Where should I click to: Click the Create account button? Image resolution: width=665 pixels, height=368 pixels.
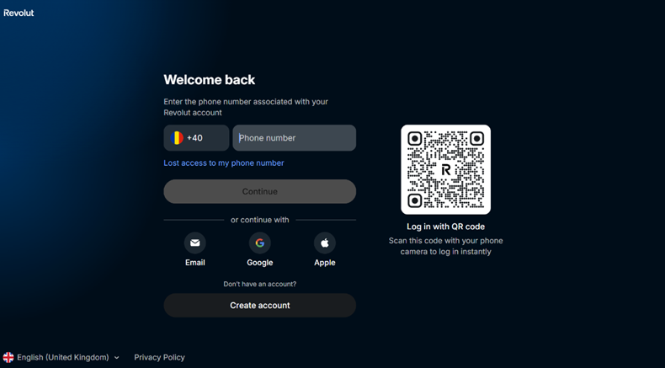260,305
